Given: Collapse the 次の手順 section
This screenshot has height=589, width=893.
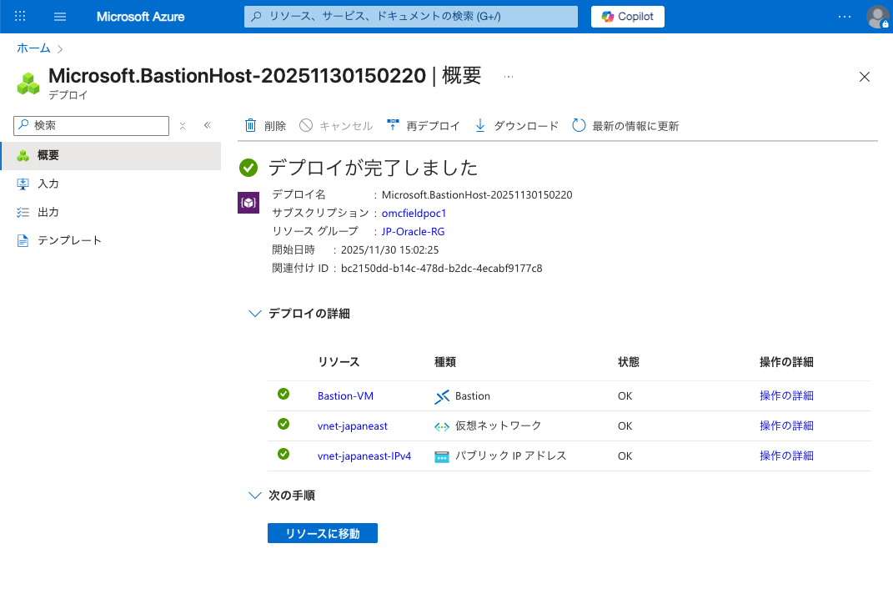Looking at the screenshot, I should (255, 495).
